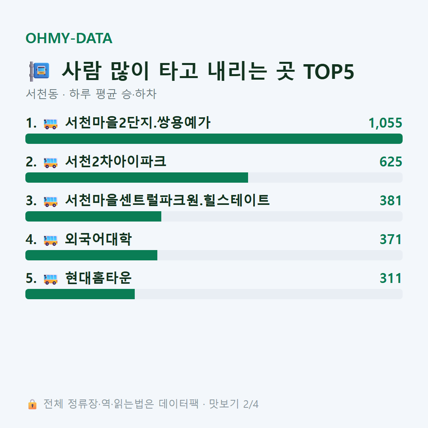The height and width of the screenshot is (428, 428).
Task: Click the lock icon in the footer
Action: click(32, 404)
